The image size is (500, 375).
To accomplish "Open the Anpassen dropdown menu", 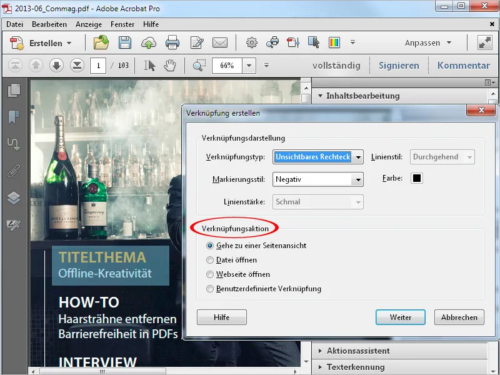I will (x=428, y=42).
